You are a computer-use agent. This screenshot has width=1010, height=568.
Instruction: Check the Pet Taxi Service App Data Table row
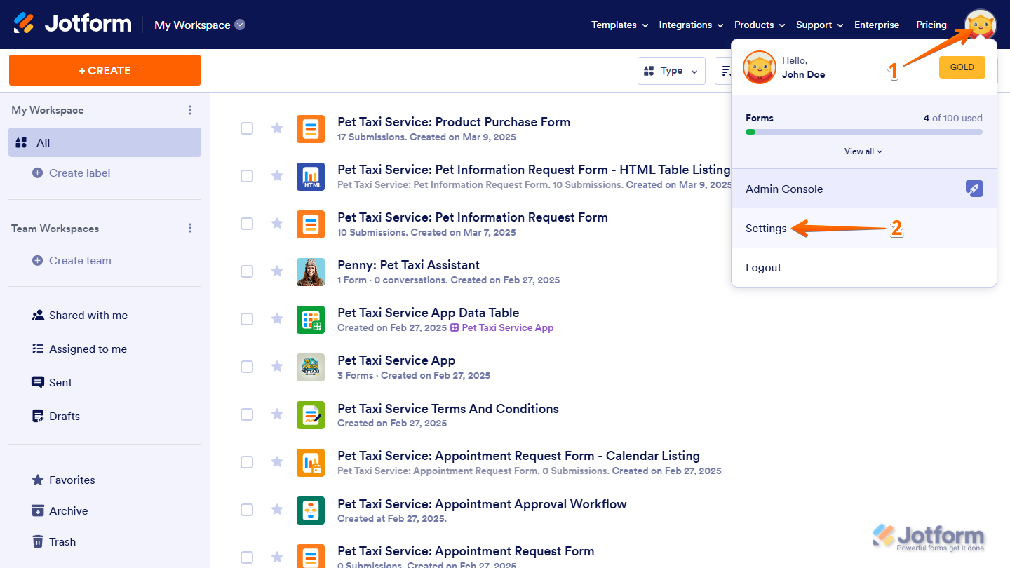click(247, 319)
